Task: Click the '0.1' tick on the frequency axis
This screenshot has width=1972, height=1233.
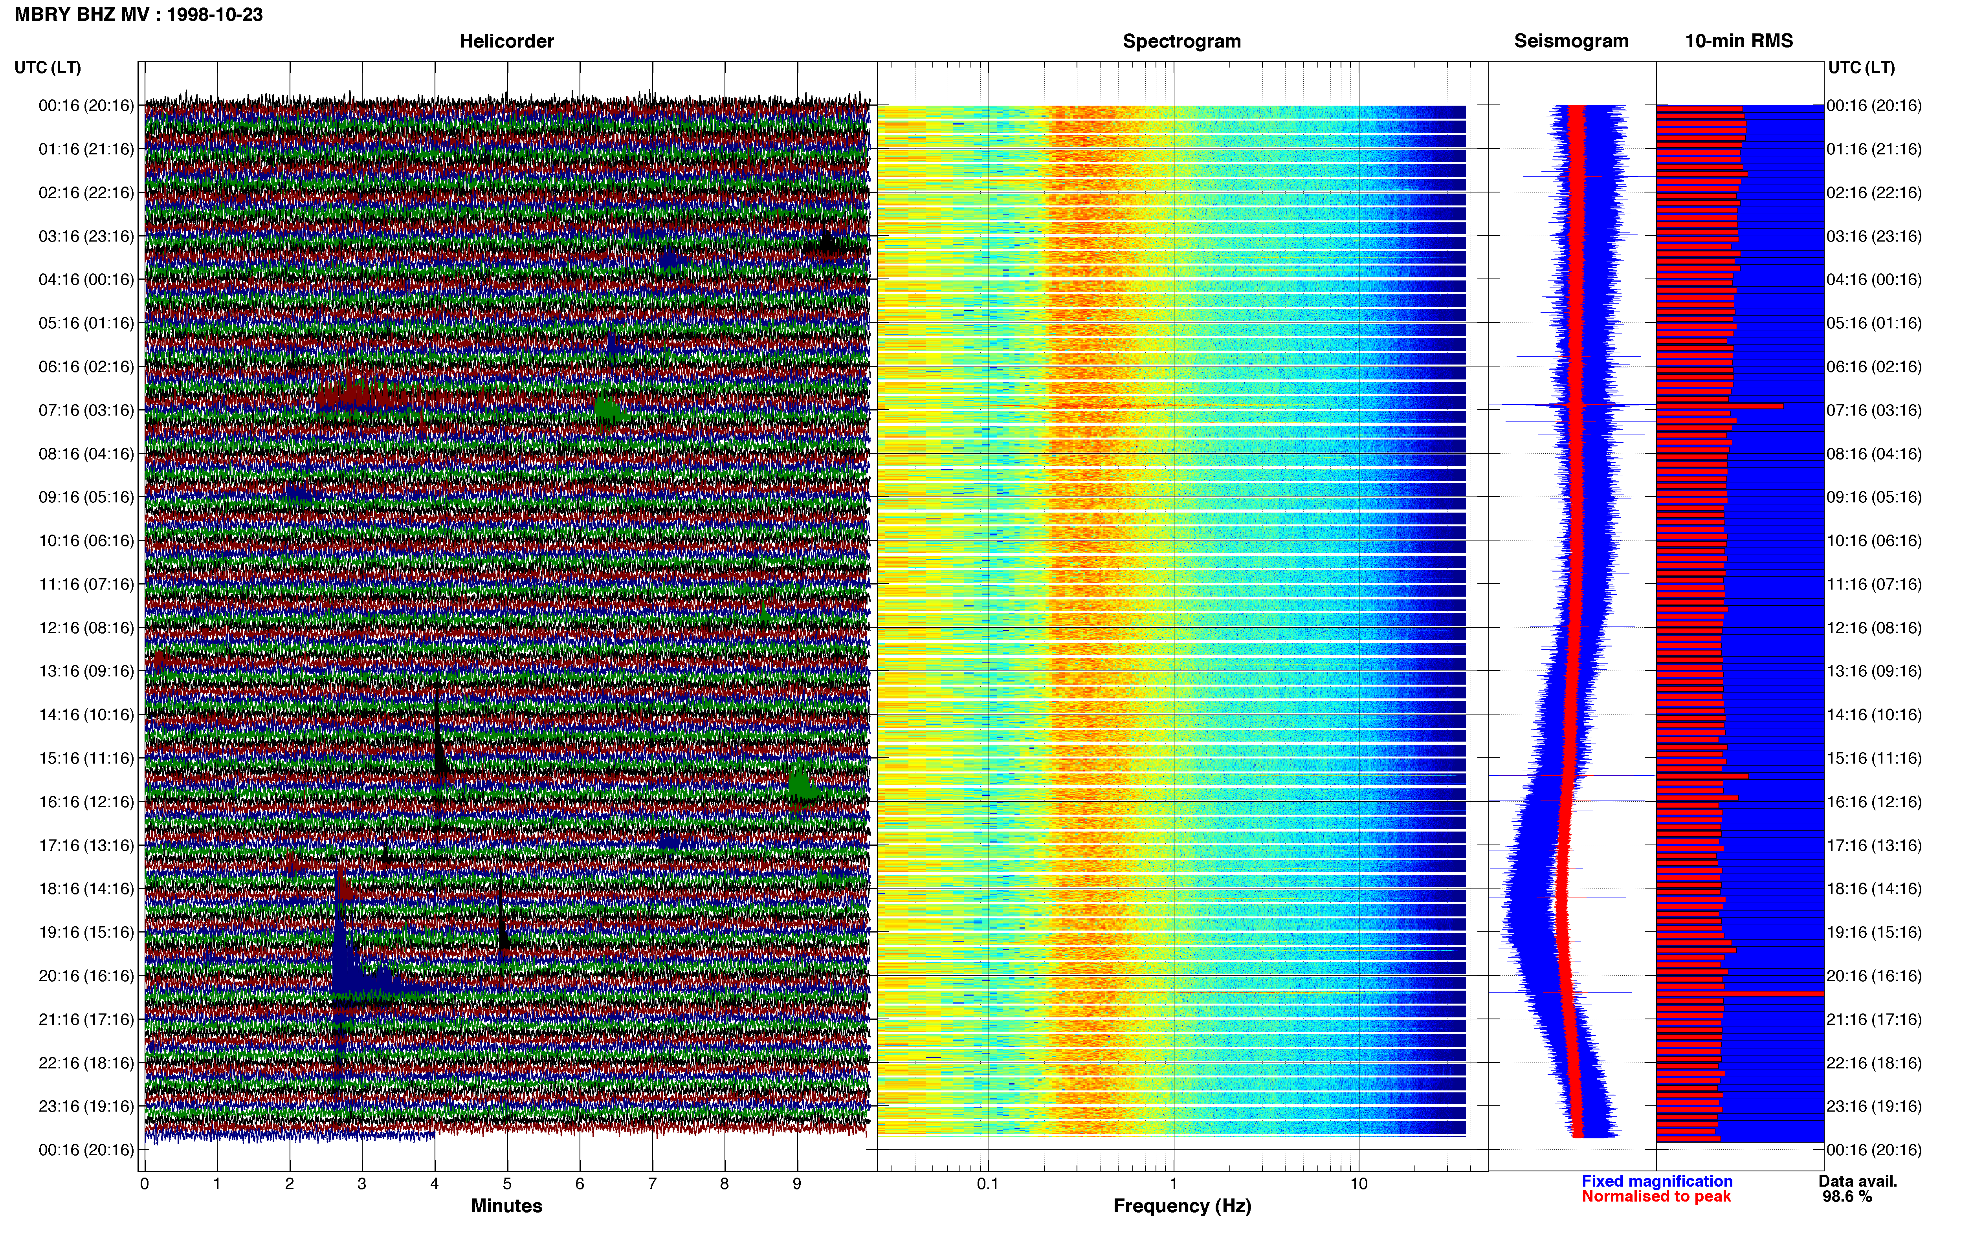Action: (988, 1184)
